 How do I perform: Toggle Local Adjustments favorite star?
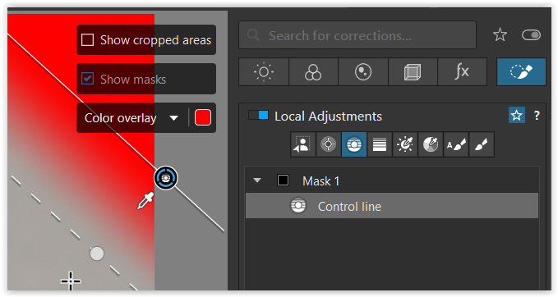pyautogui.click(x=517, y=115)
